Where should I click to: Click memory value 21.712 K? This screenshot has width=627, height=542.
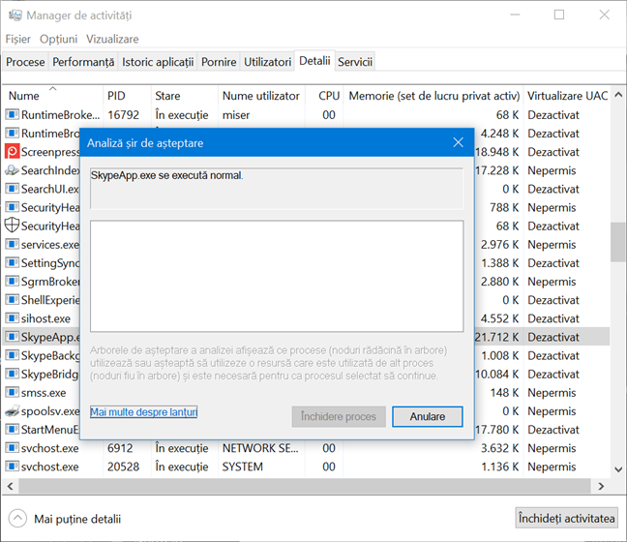pyautogui.click(x=496, y=337)
